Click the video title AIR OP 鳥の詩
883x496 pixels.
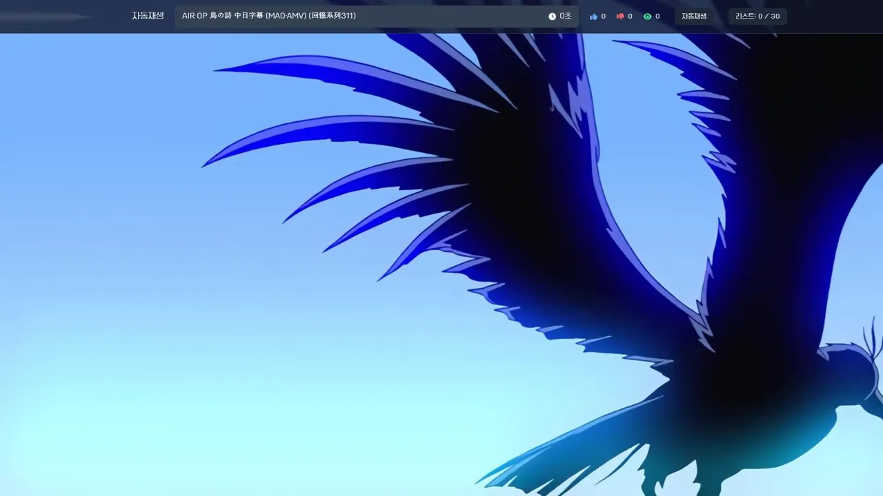pos(269,16)
